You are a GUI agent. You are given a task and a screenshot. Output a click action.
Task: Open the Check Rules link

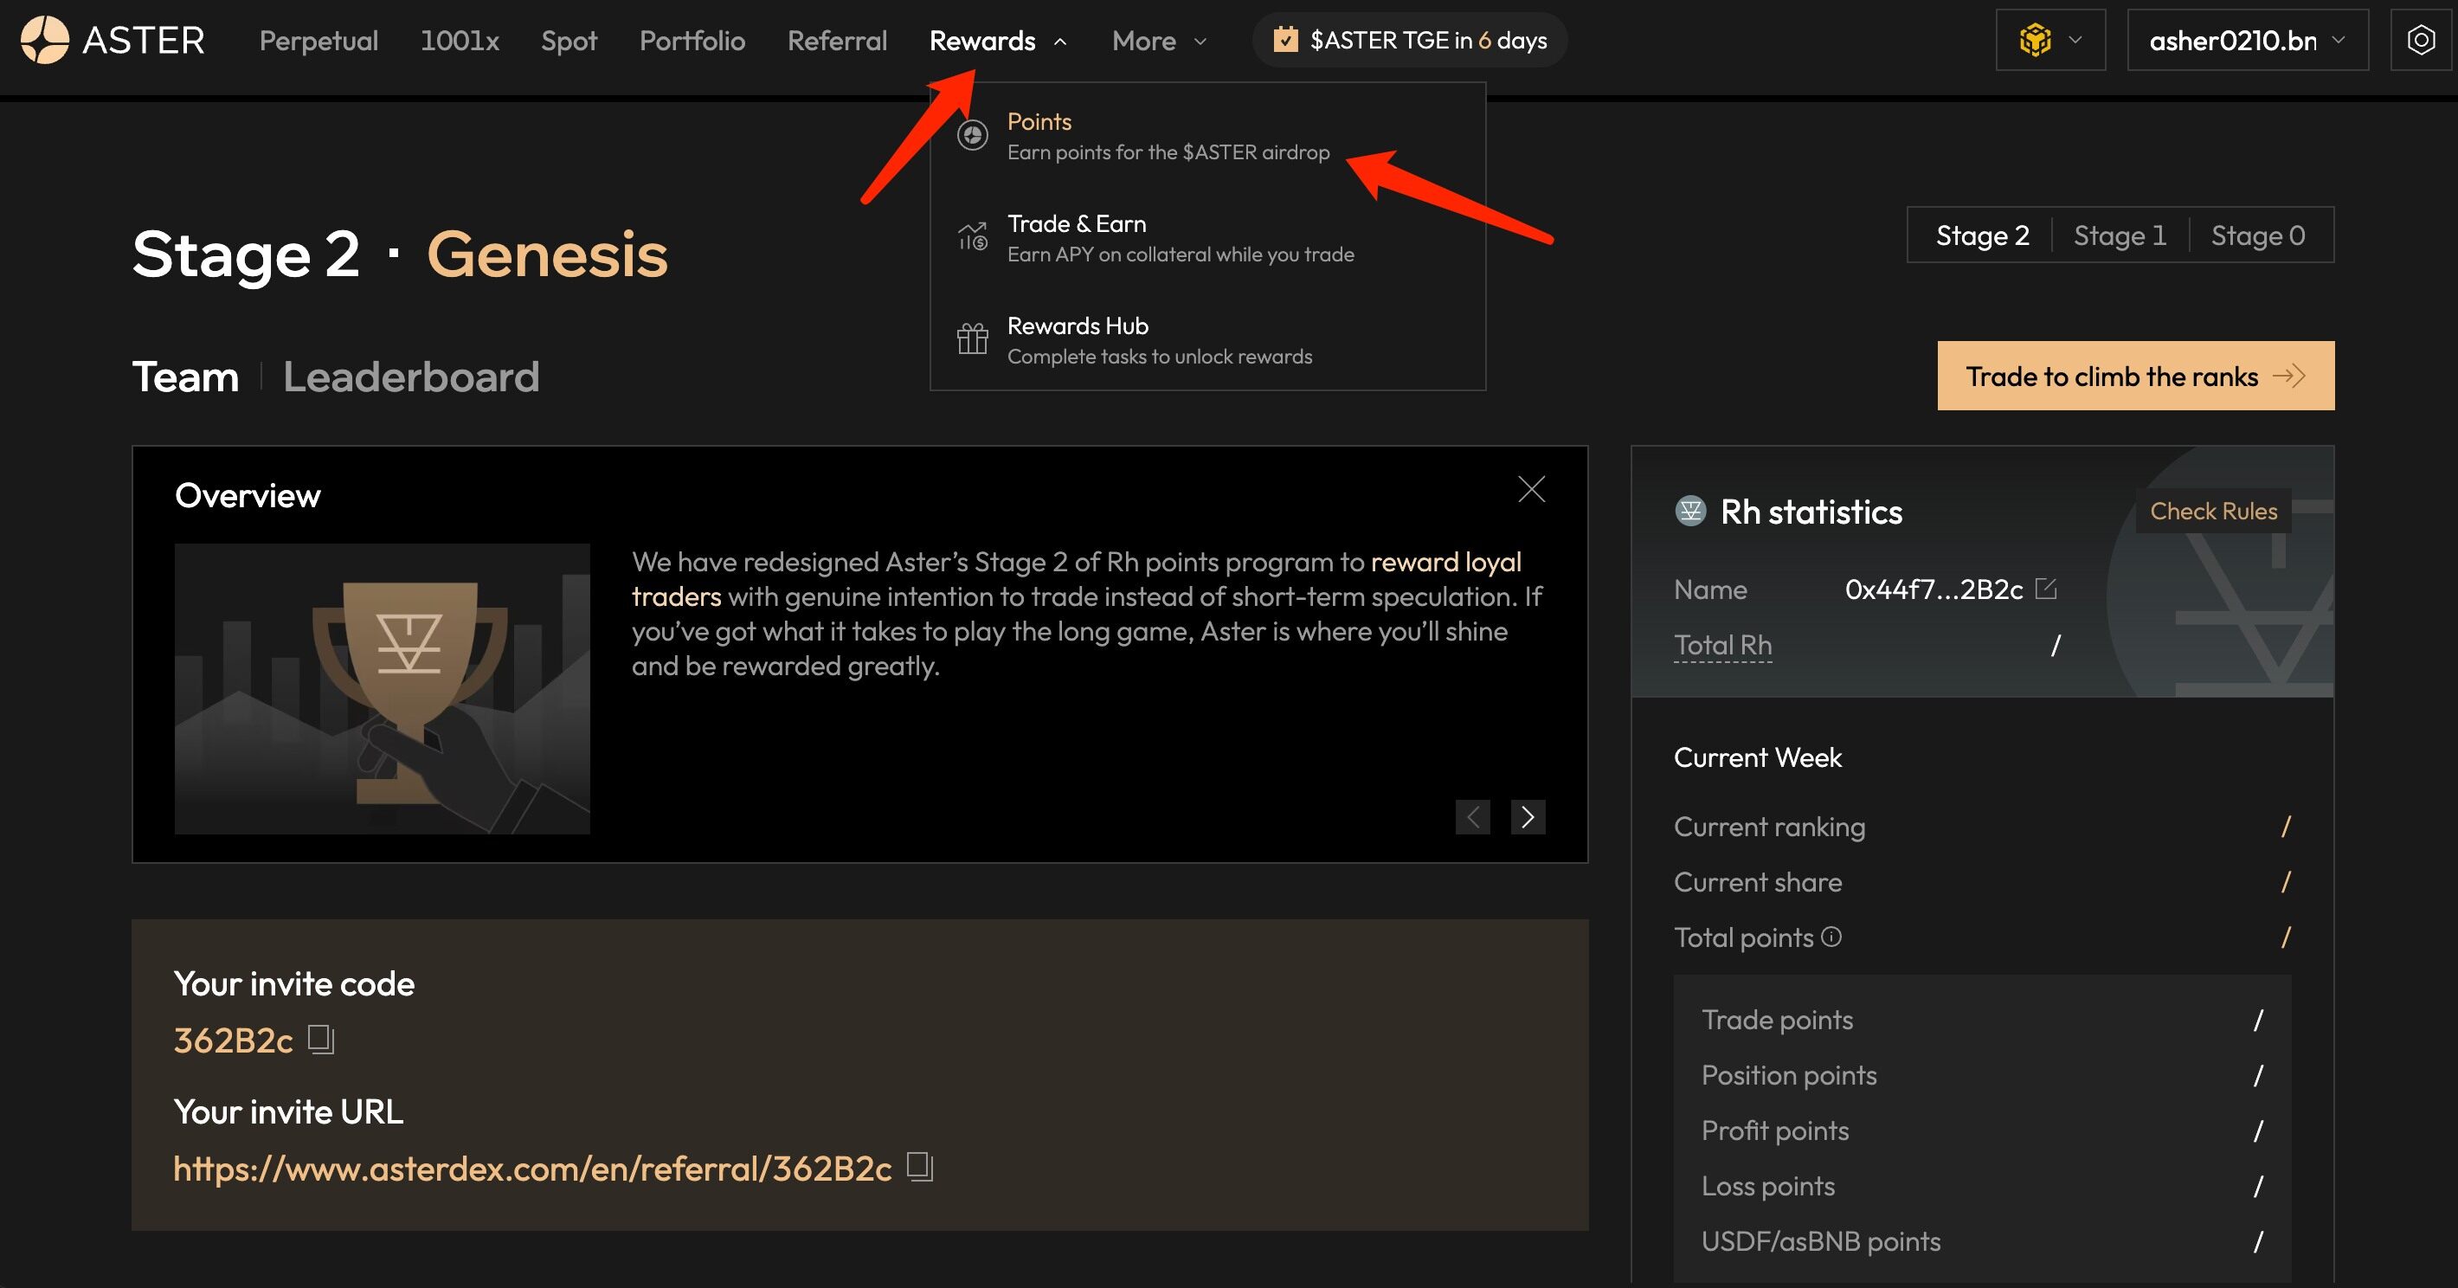pyautogui.click(x=2213, y=512)
